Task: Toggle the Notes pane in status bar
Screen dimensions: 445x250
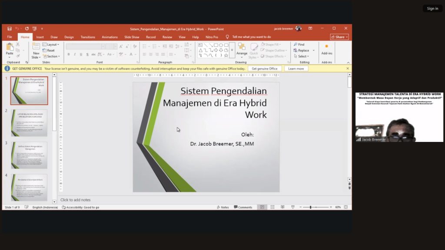Action: [222, 207]
